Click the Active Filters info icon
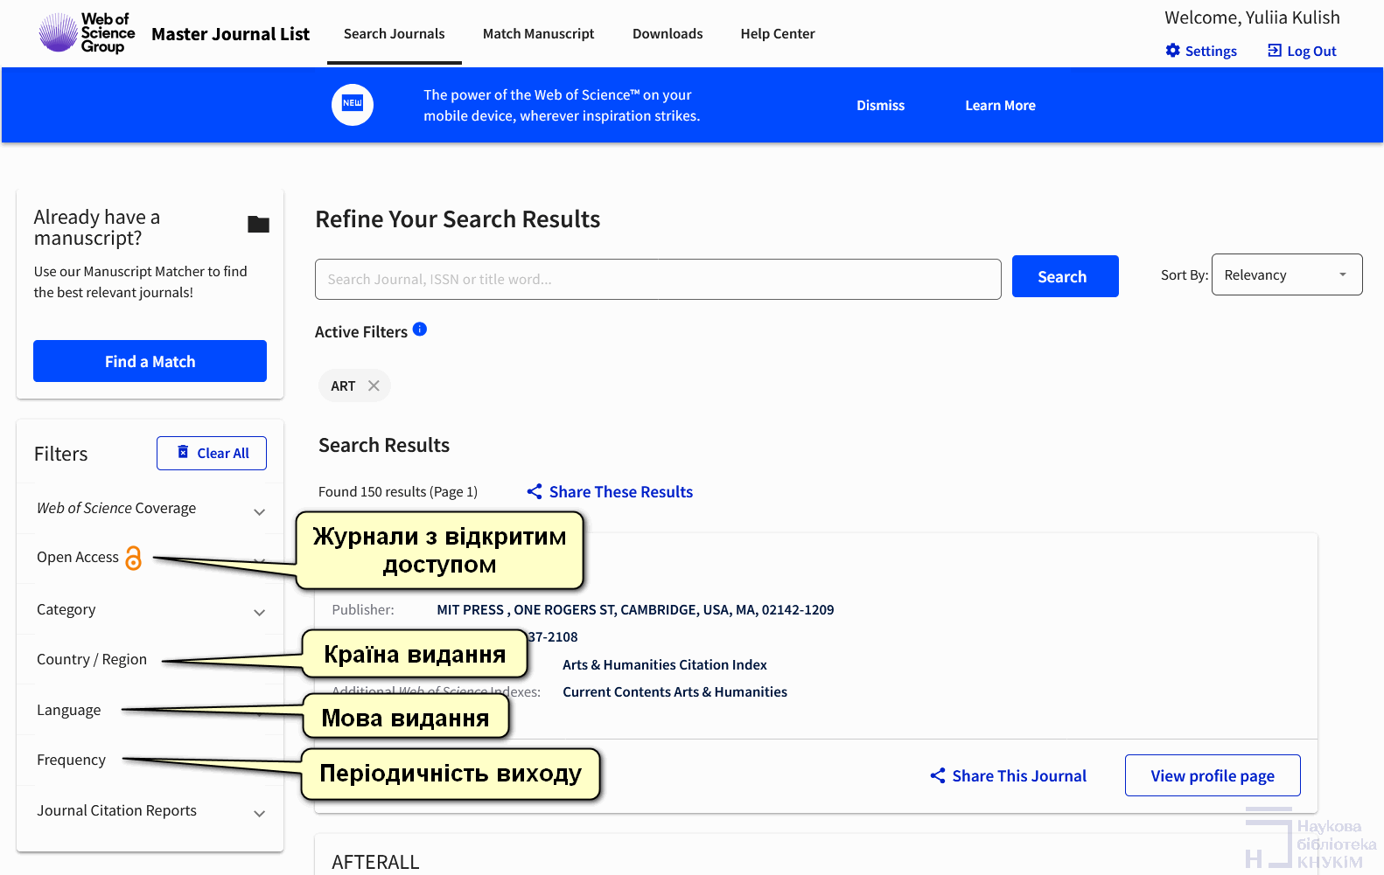Image resolution: width=1384 pixels, height=875 pixels. coord(420,330)
